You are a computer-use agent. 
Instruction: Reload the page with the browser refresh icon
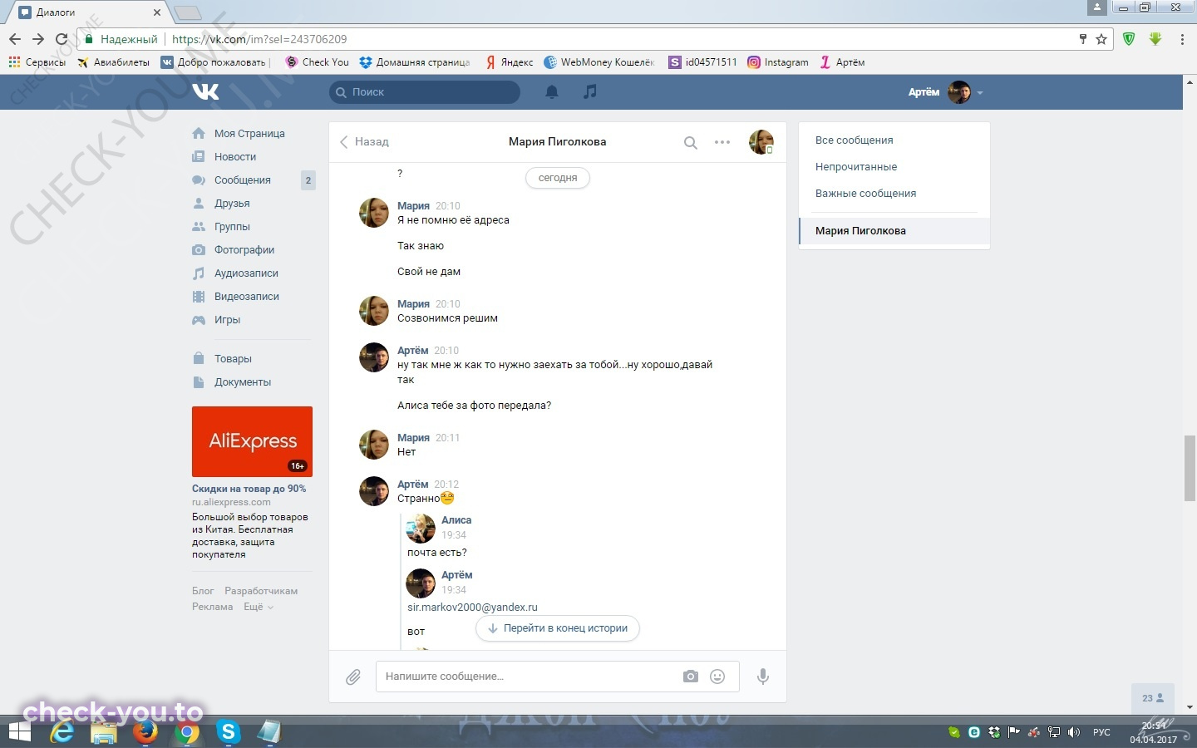click(62, 39)
